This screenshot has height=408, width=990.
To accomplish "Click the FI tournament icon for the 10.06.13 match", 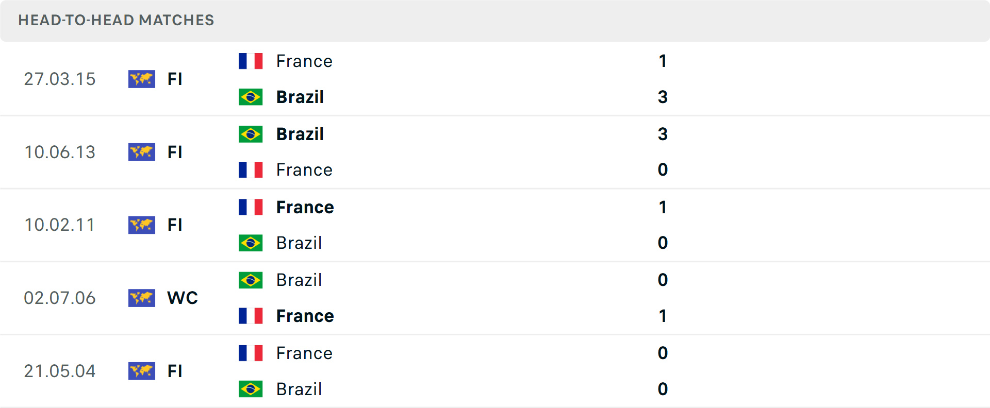I will [x=141, y=152].
